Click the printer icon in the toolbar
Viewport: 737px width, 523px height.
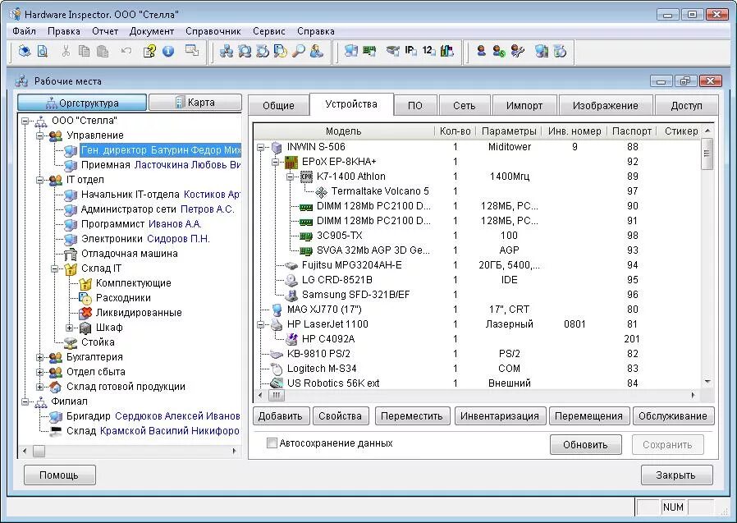tap(25, 51)
